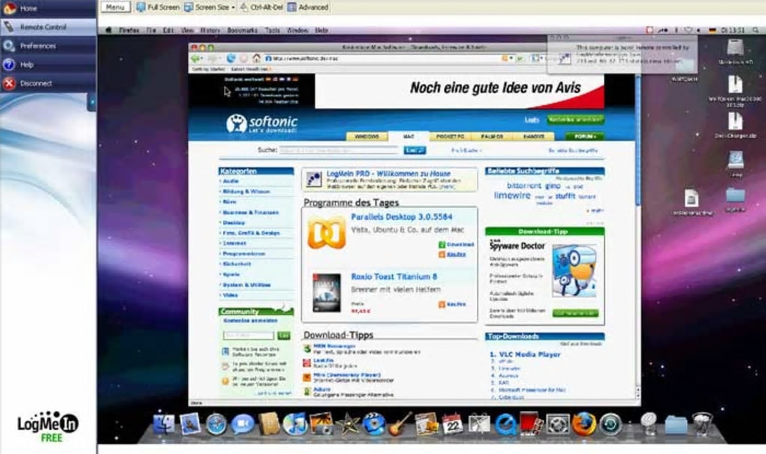Open the Bookmarks menu
The height and width of the screenshot is (454, 766).
click(x=243, y=30)
